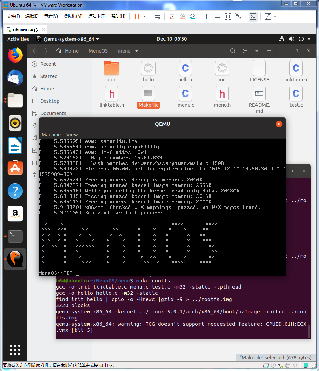Select the hello.c file
Image resolution: width=319 pixels, height=371 pixels.
coord(186,71)
